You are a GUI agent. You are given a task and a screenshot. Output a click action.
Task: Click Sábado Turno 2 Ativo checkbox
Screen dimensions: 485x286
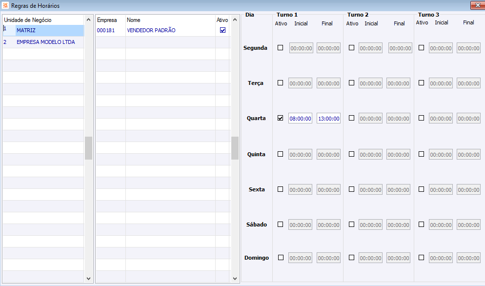coord(351,225)
